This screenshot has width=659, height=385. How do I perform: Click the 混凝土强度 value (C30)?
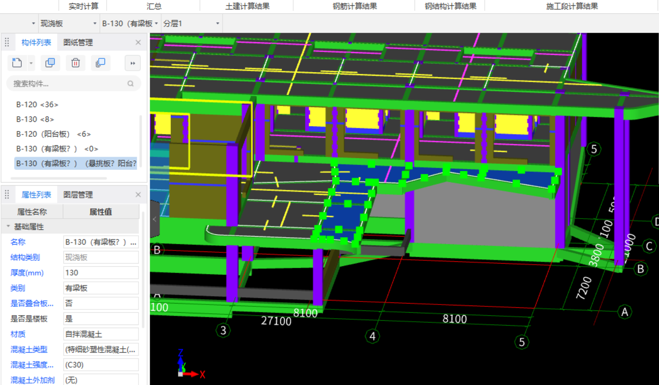point(101,365)
